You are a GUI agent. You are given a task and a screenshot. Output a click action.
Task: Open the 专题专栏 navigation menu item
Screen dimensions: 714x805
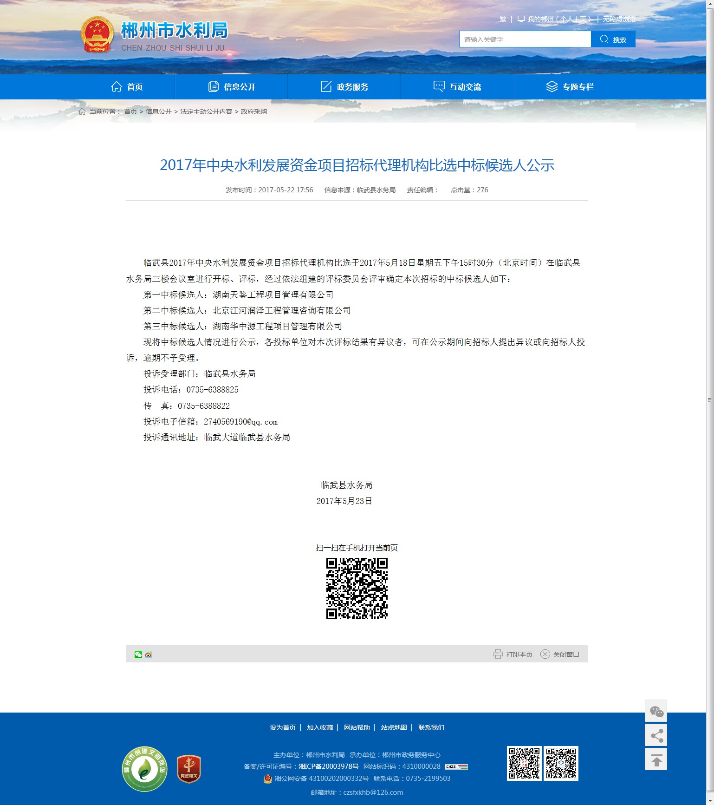click(x=570, y=87)
